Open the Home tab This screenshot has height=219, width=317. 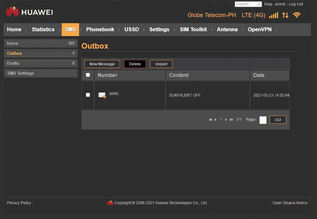coord(14,29)
